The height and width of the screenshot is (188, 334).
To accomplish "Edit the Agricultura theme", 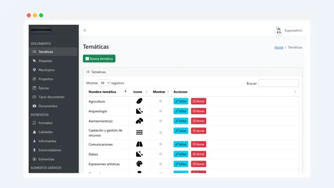I will pyautogui.click(x=181, y=101).
